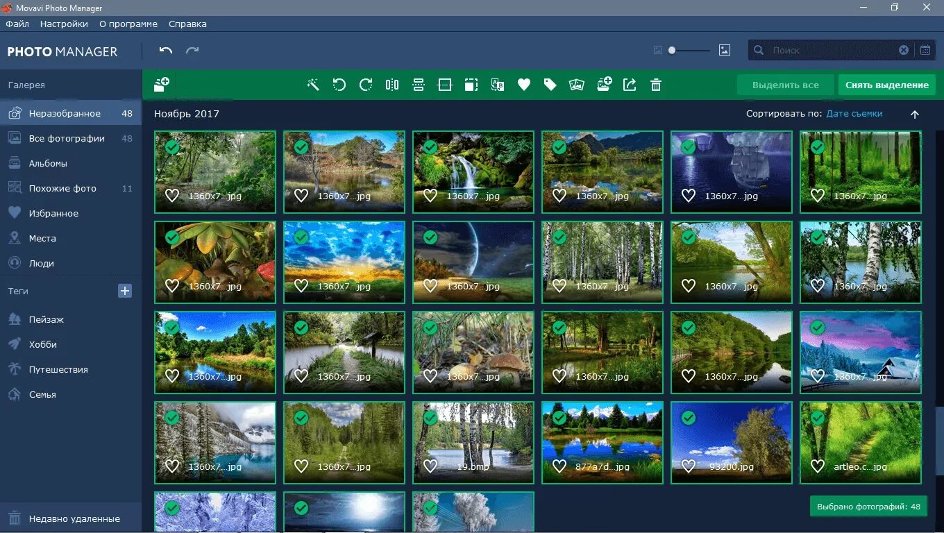Apply magic wand auto enhance
The image size is (944, 533).
313,85
